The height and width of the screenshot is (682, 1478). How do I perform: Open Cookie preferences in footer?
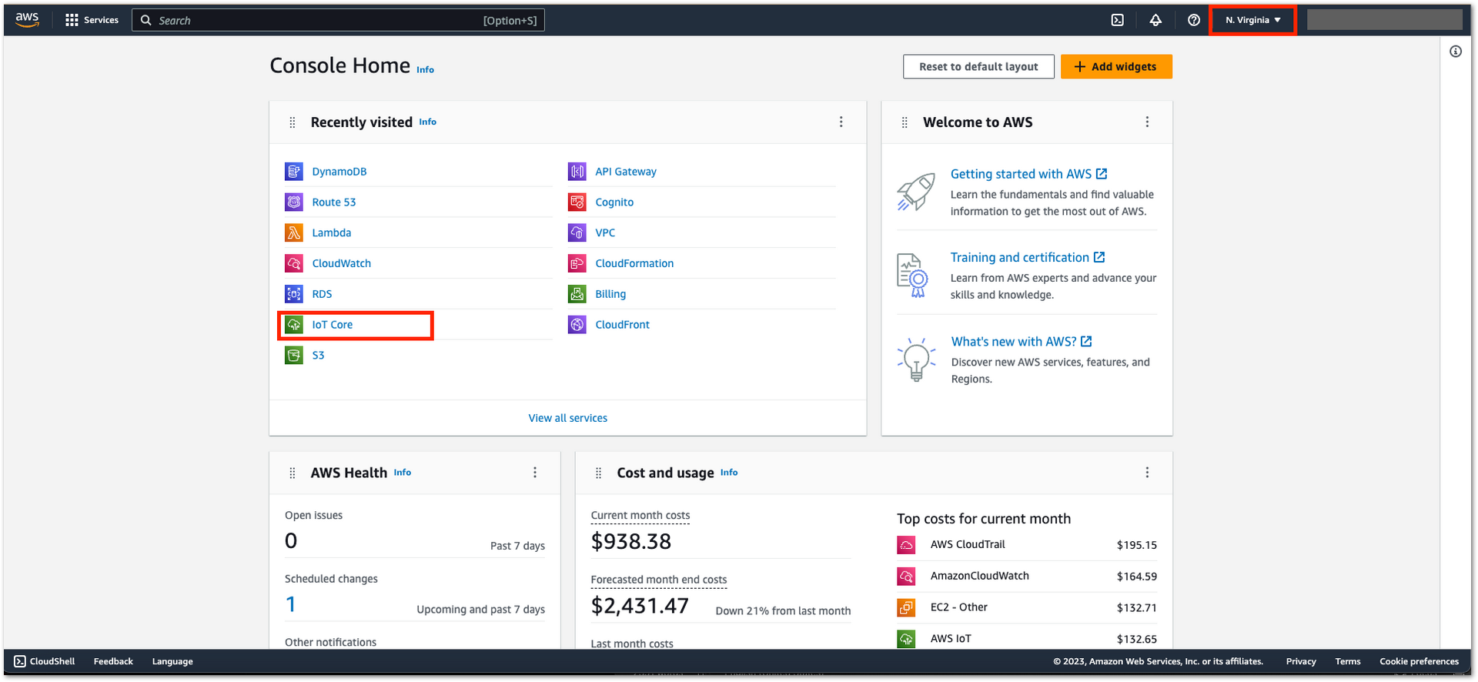click(x=1419, y=661)
